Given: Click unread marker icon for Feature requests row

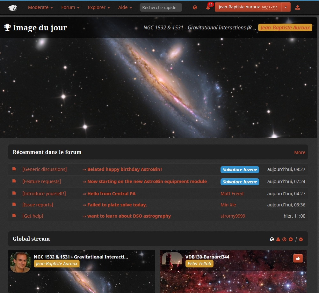Looking at the screenshot, I should [x=14, y=181].
